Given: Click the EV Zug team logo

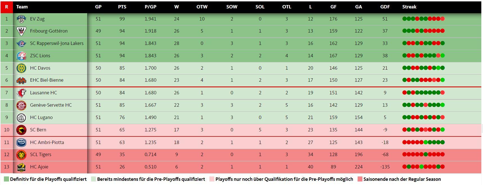Looking at the screenshot, I should [21, 19].
